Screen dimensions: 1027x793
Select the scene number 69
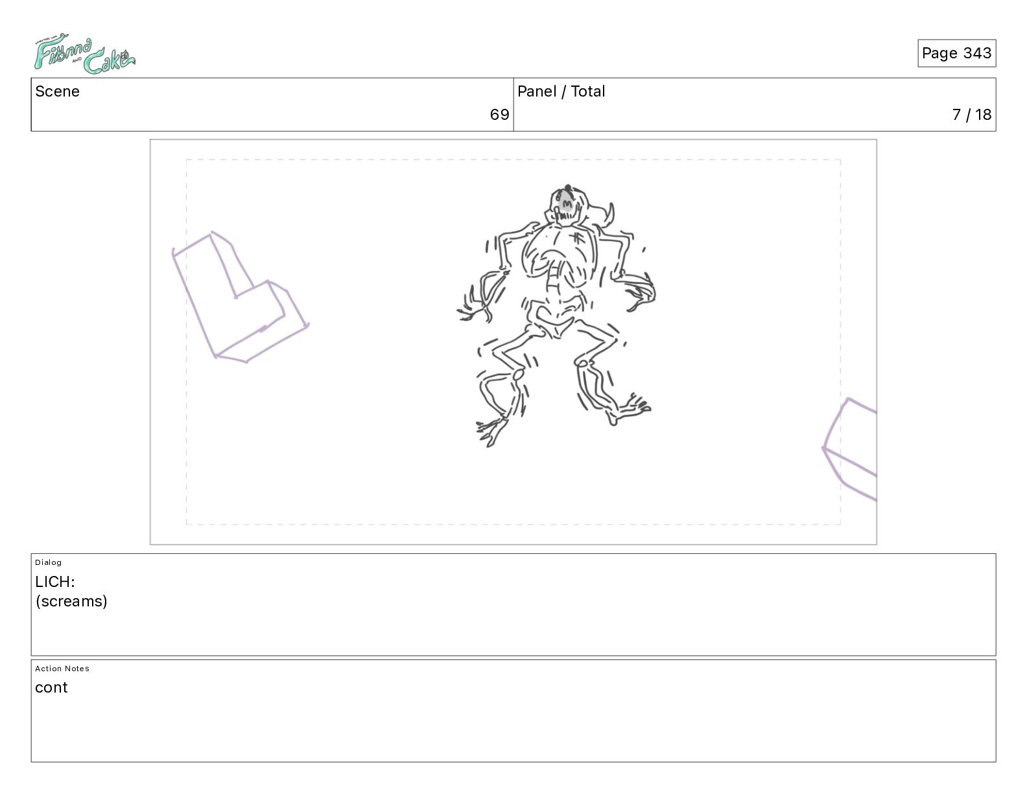point(499,115)
